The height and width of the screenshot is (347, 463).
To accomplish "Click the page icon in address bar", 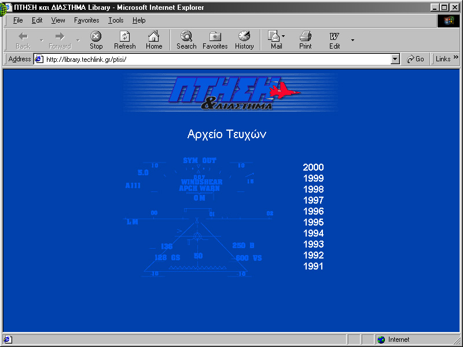I will point(39,60).
